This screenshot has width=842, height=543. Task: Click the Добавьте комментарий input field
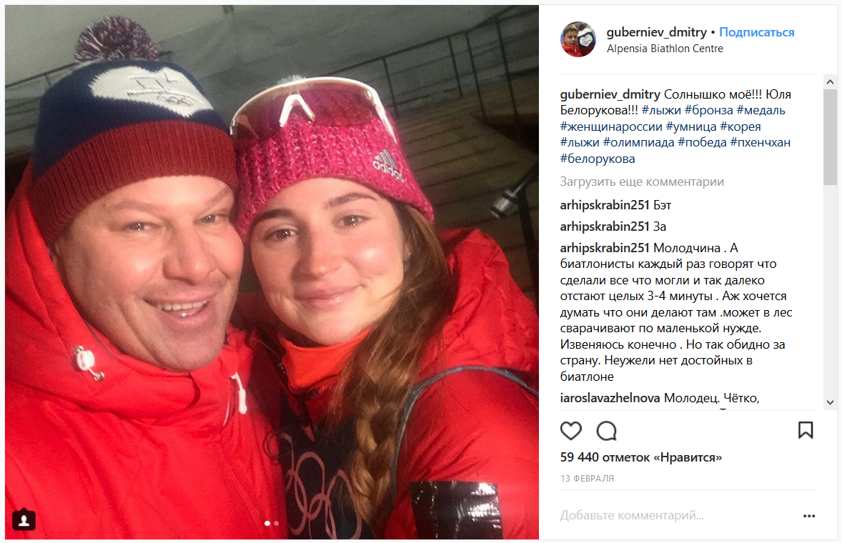click(677, 516)
